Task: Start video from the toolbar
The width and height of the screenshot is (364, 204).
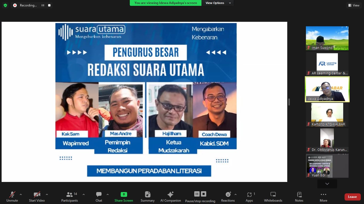Action: coord(37,197)
